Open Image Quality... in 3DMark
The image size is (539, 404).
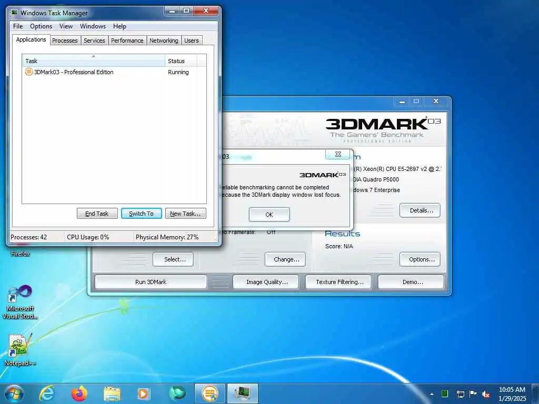(266, 282)
